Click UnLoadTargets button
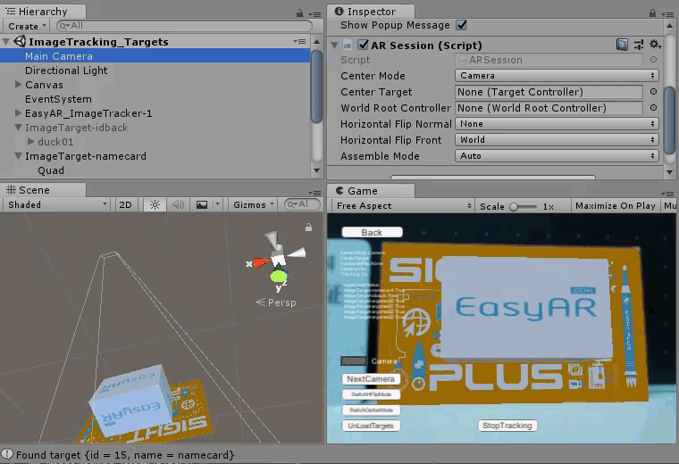 click(371, 426)
